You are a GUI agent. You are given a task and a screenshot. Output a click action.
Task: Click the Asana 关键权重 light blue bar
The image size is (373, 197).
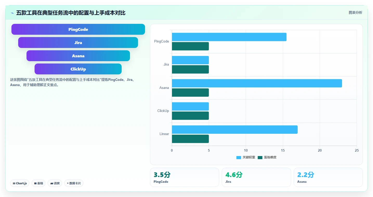(x=257, y=83)
